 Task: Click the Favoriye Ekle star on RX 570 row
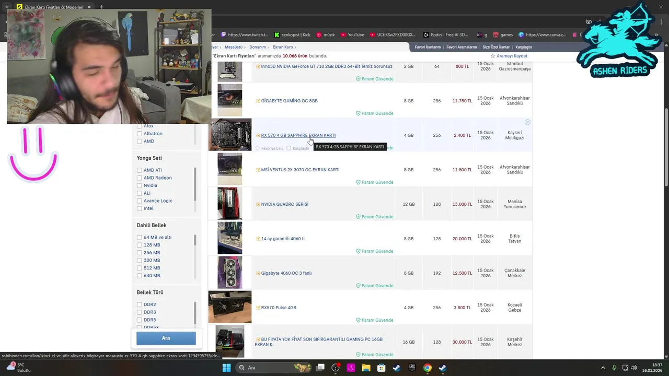tap(258, 148)
